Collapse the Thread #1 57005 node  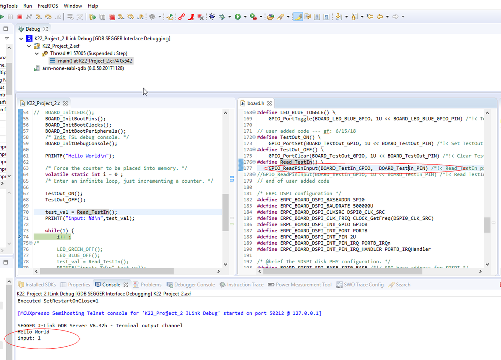tap(37, 53)
